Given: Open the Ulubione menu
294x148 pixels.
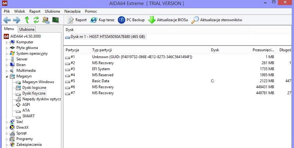Looking at the screenshot, I should tap(52, 11).
